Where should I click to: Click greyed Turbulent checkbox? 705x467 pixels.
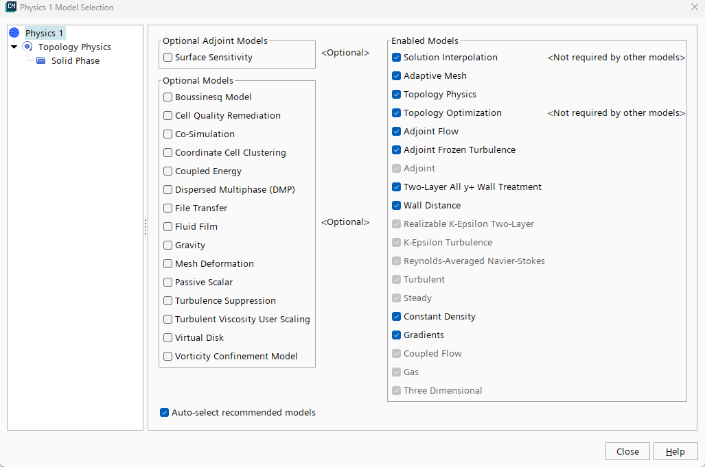[x=396, y=280]
